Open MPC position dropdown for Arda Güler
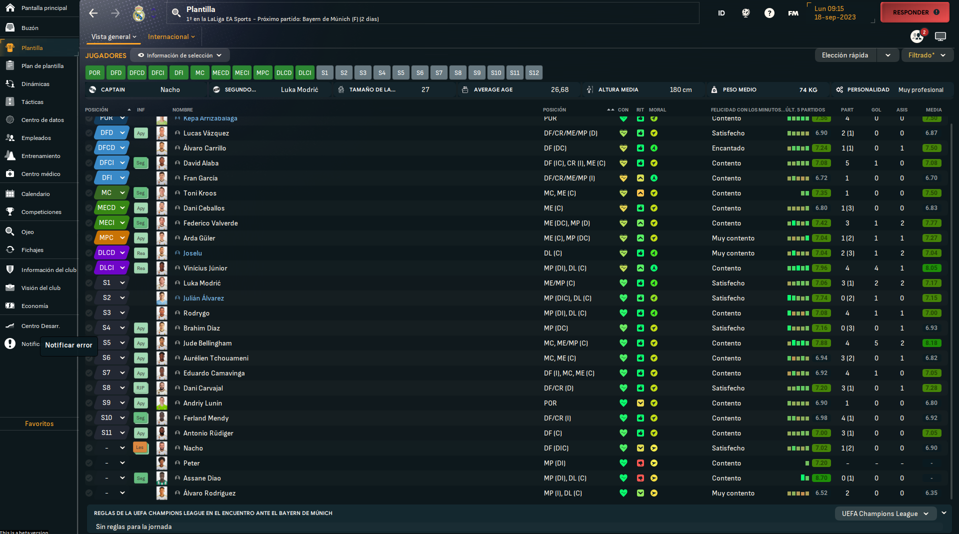The image size is (959, 534). [112, 238]
